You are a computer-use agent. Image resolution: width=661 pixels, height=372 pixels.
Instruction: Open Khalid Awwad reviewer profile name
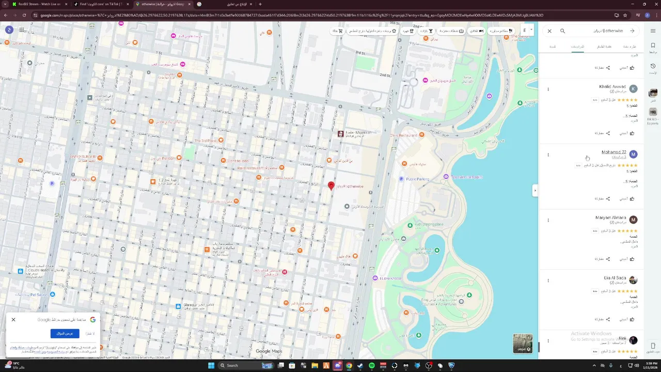pos(612,87)
